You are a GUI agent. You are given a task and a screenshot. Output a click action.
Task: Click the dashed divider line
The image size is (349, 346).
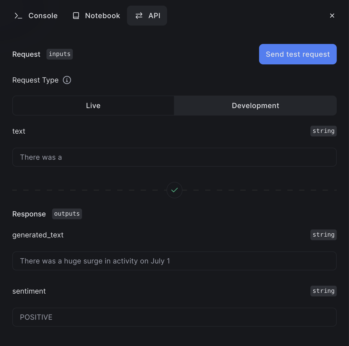click(x=89, y=190)
